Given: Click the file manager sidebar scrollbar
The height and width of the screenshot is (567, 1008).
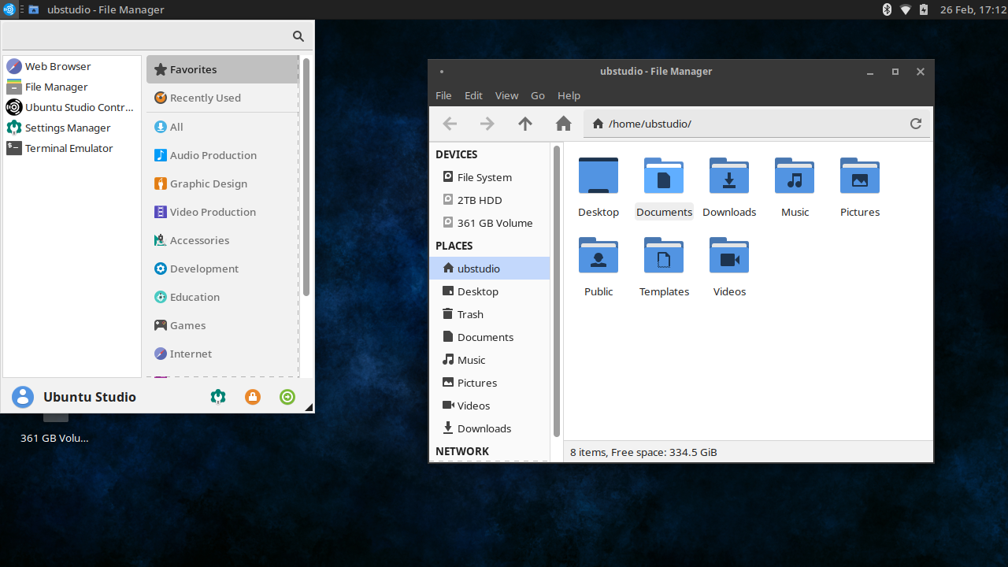Looking at the screenshot, I should [556, 291].
